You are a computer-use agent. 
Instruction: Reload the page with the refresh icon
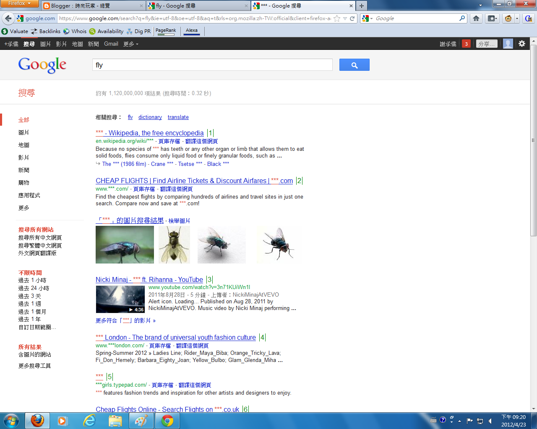click(x=352, y=18)
